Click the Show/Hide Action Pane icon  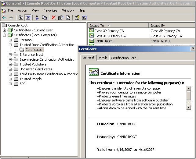coord(84,18)
